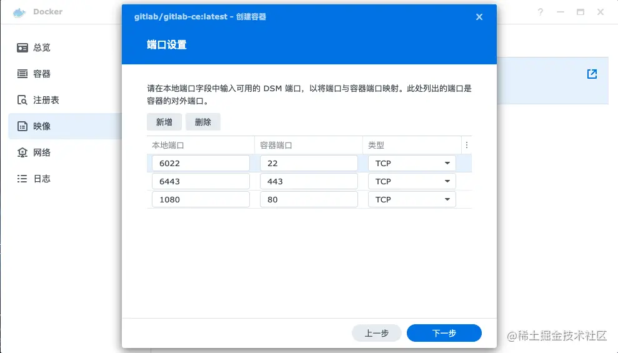Click the 容器端口 column header
Image resolution: width=618 pixels, height=353 pixels.
[309, 146]
